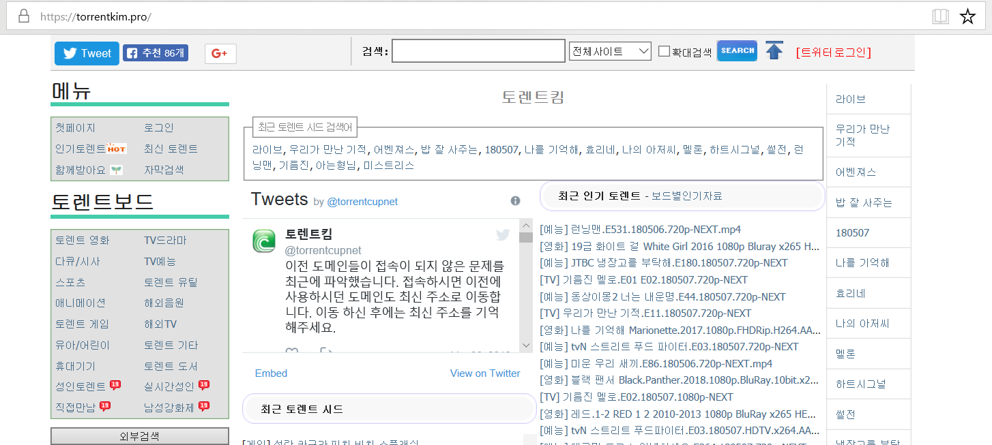Viewport: 992px width, 445px height.
Task: Open 블랙 팬서 Black.Panther.2018 entry
Action: pyautogui.click(x=679, y=380)
